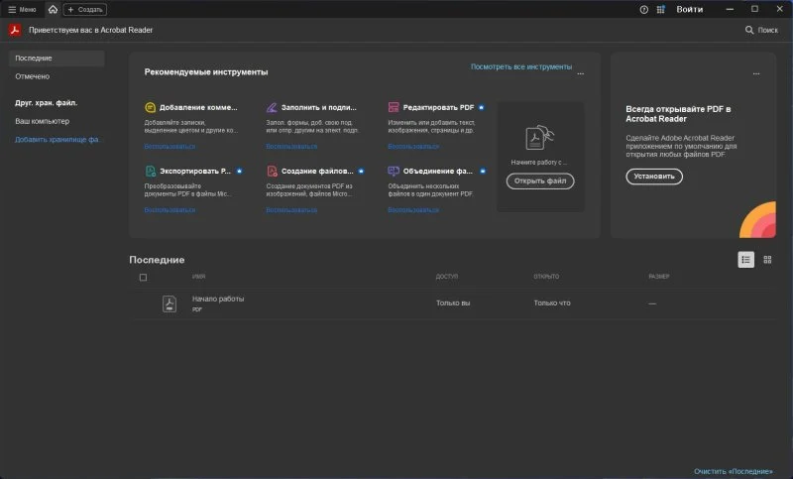Click the Создать (Create) button

coord(84,9)
